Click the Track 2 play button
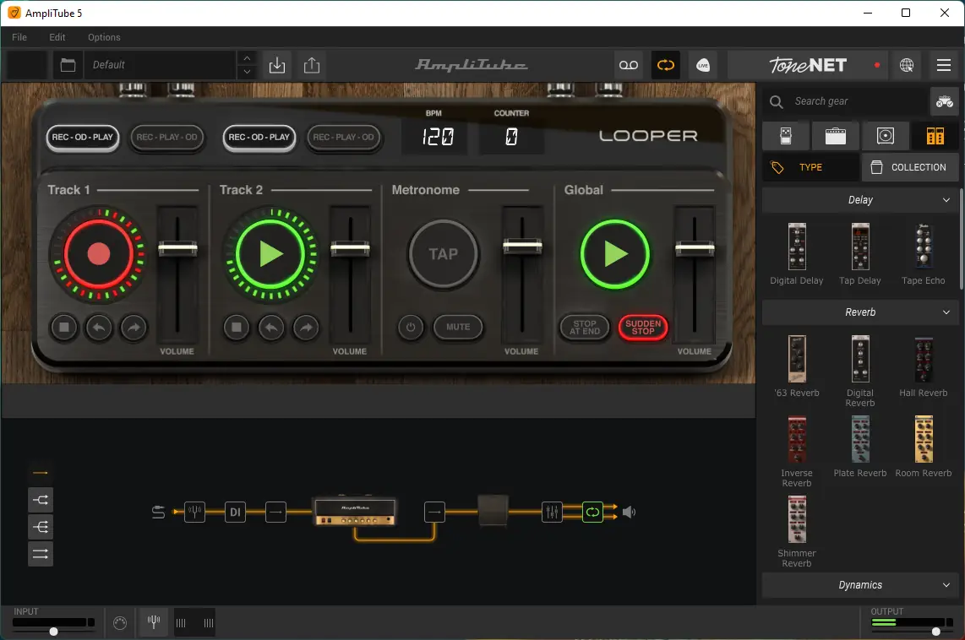Image resolution: width=965 pixels, height=640 pixels. (270, 253)
